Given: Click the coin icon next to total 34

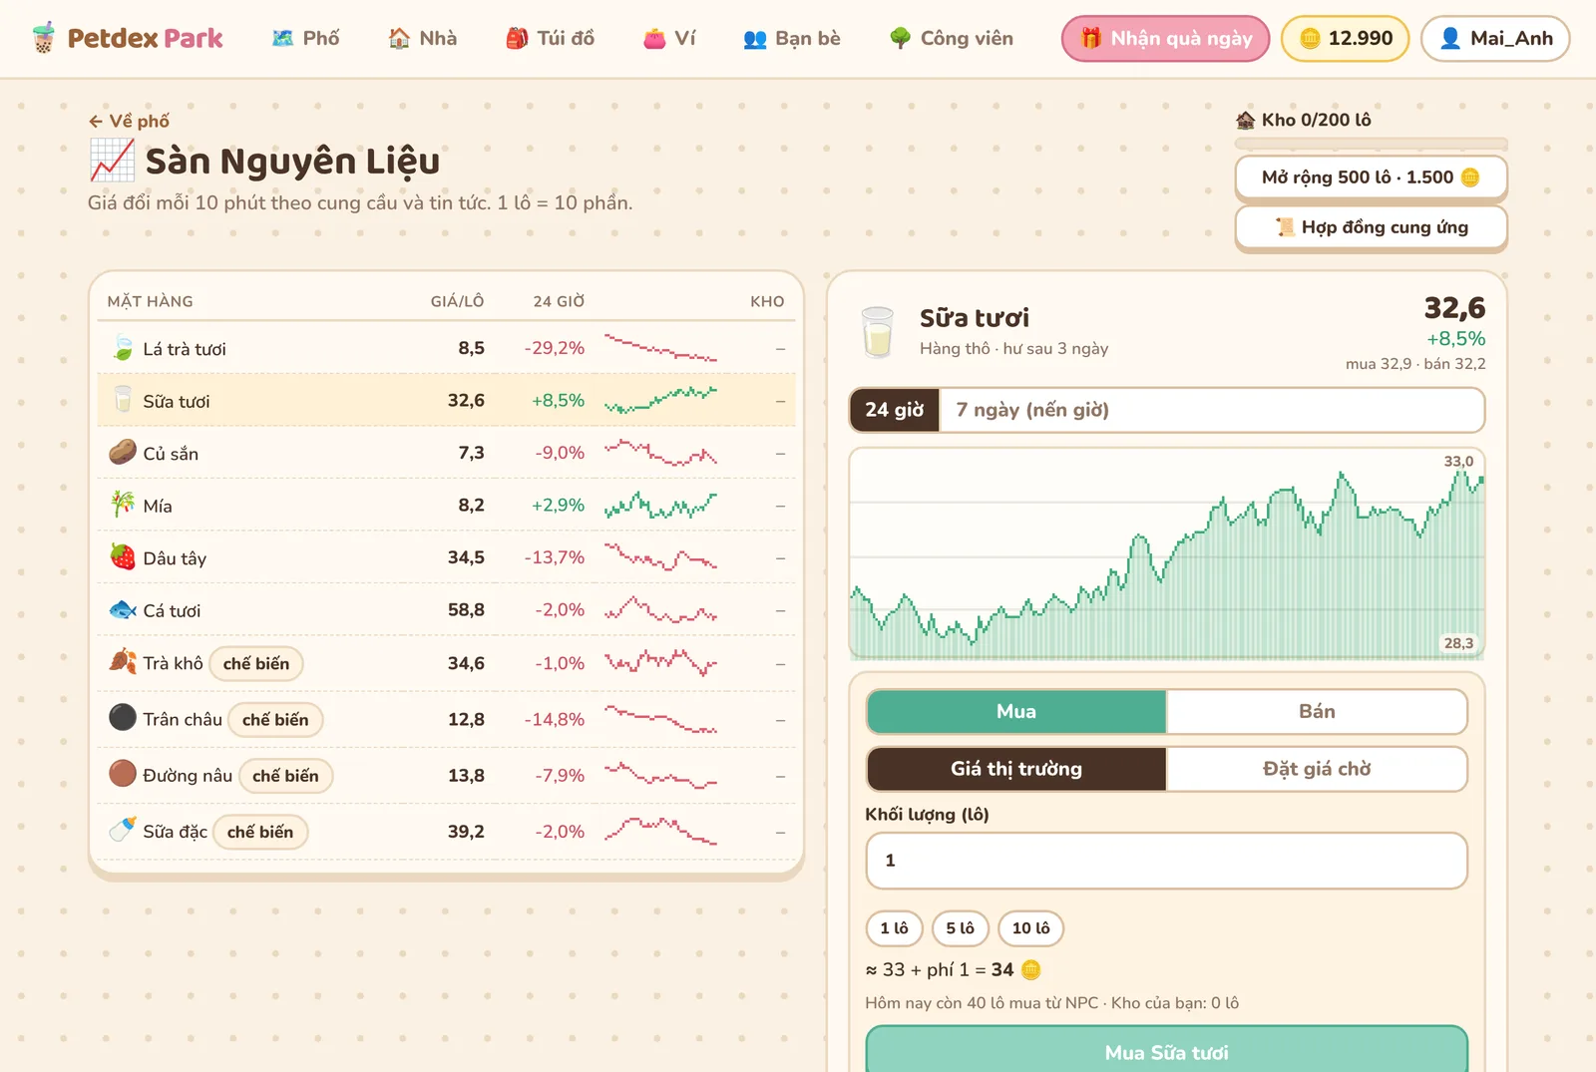Looking at the screenshot, I should [x=1031, y=969].
